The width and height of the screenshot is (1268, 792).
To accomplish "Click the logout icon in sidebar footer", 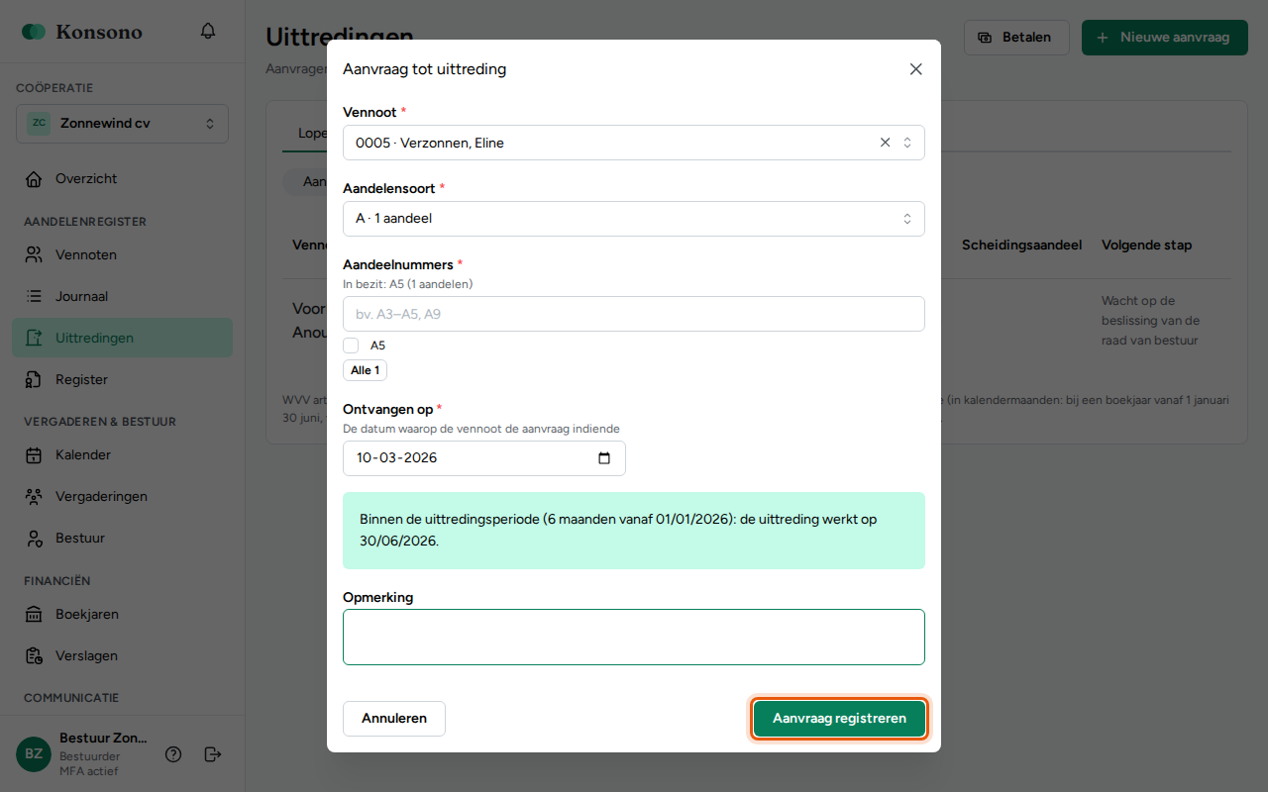I will point(213,754).
